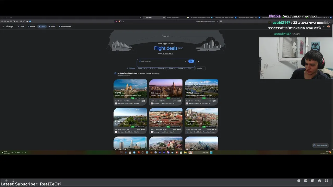Open the Airlines filter dropdown

181,68
